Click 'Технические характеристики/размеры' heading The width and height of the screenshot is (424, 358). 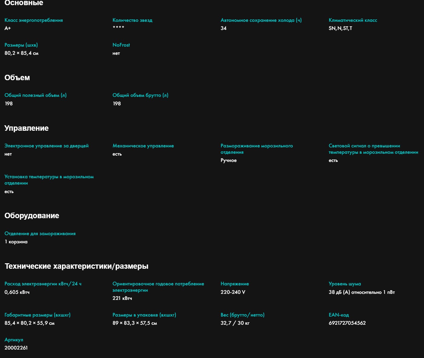pyautogui.click(x=76, y=266)
